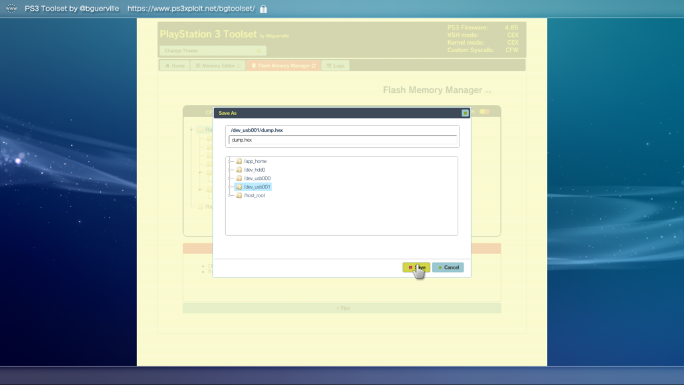Expand the /dev_usb000 tree node
Viewport: 684px width, 385px height.
pyautogui.click(x=230, y=178)
